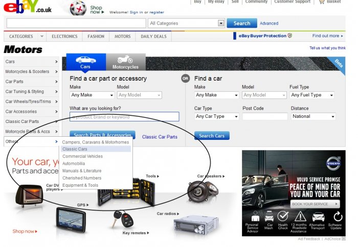
Task: Click the Health Check checkmark icon
Action: click(x=283, y=216)
